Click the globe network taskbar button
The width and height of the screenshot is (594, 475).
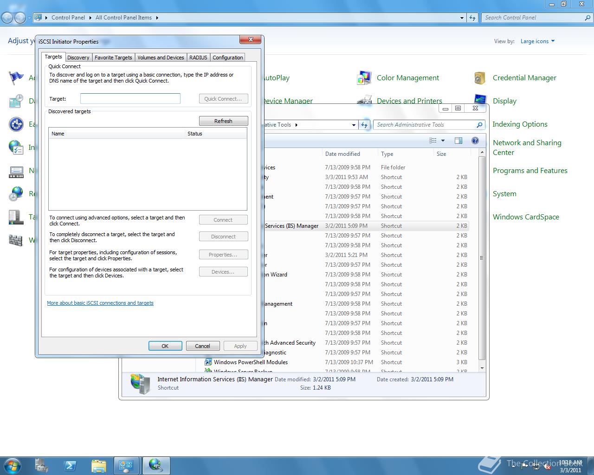pos(156,466)
